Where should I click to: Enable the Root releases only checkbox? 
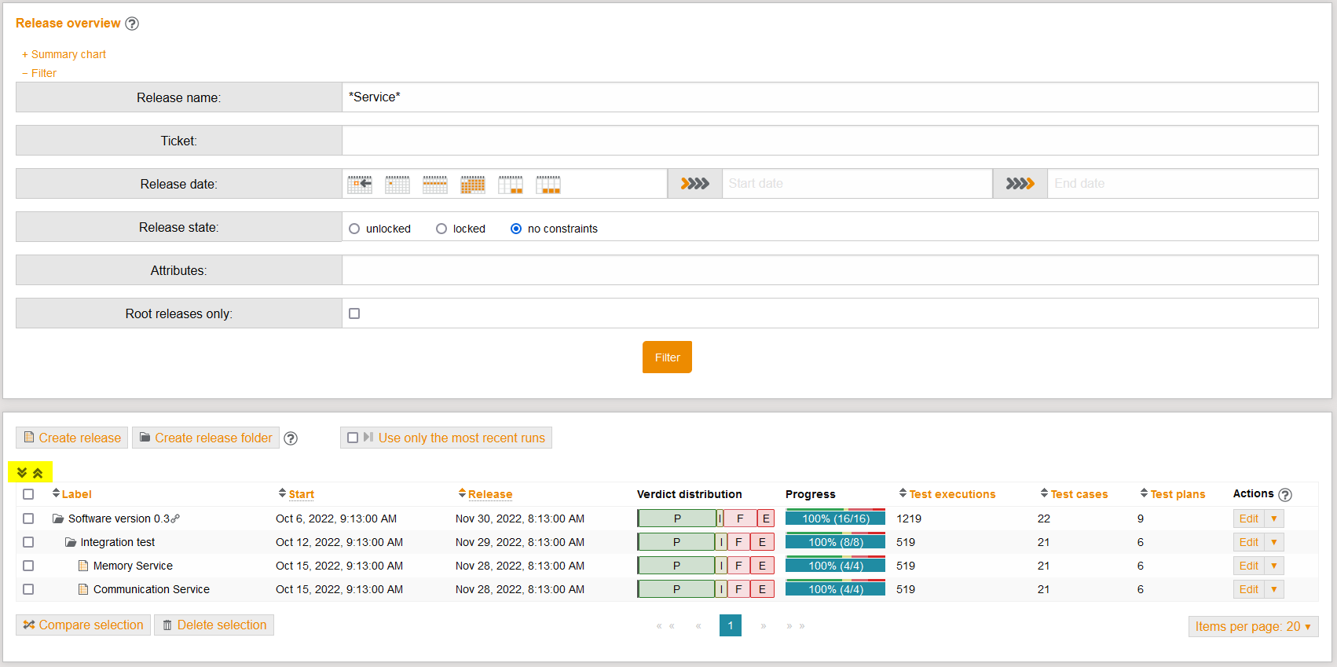(354, 313)
